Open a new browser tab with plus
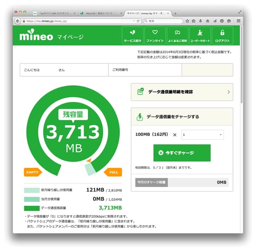 coord(175,14)
